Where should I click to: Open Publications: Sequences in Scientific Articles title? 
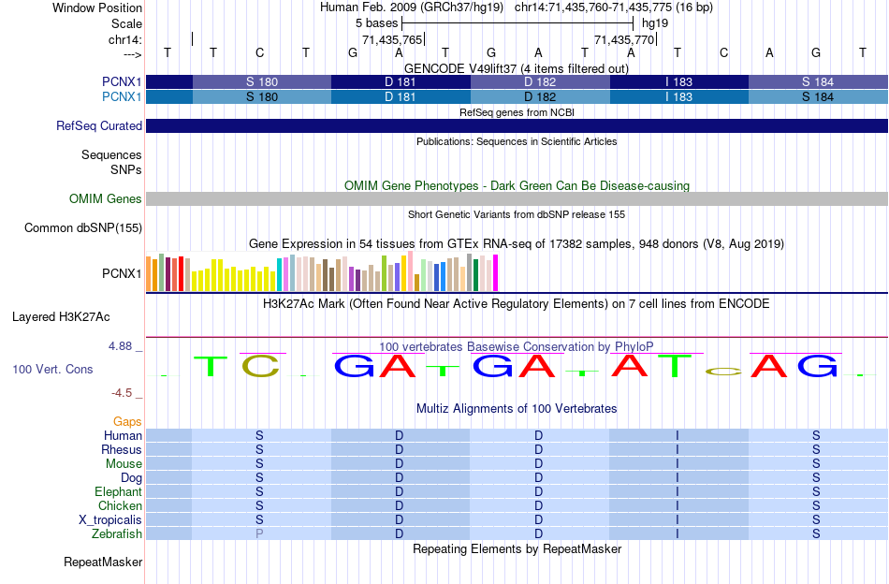point(517,141)
